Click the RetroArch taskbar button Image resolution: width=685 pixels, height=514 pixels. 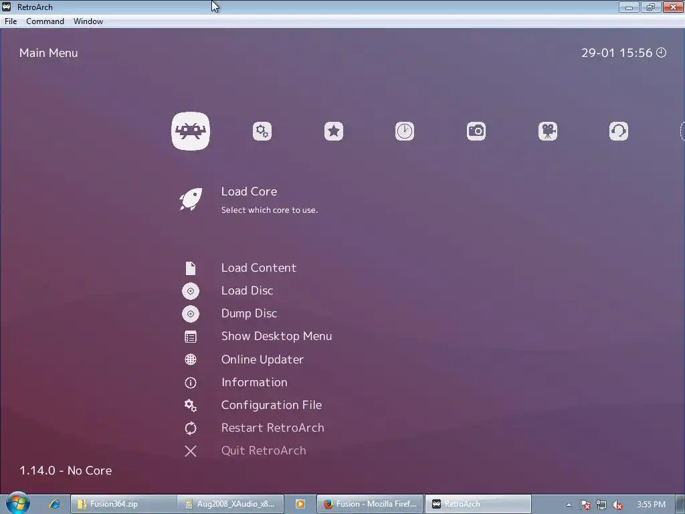click(x=478, y=504)
